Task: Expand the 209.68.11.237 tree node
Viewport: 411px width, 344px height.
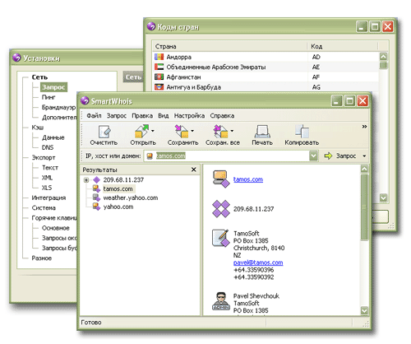Action: tap(86, 180)
